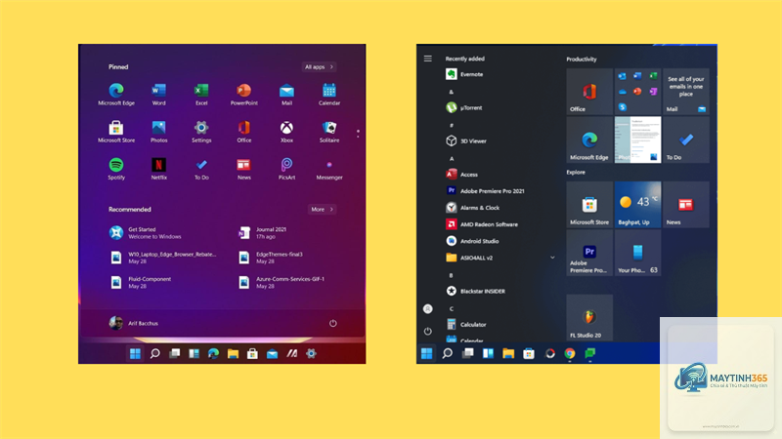Viewport: 782px width, 439px height.
Task: Click the More button beside Recommended
Action: coord(322,209)
